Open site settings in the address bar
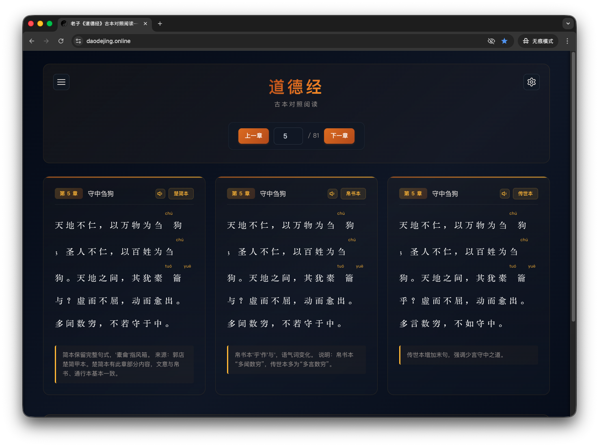The width and height of the screenshot is (599, 447). (x=78, y=41)
